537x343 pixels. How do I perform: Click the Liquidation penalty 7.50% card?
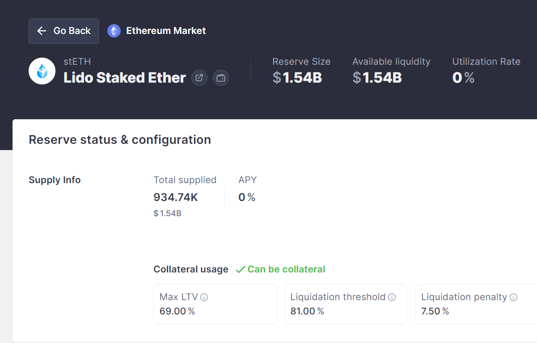click(x=476, y=304)
